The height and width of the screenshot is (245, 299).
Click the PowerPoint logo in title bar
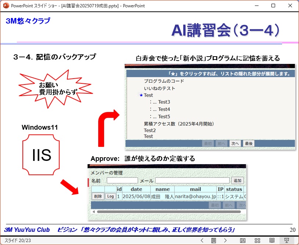coord(6,6)
